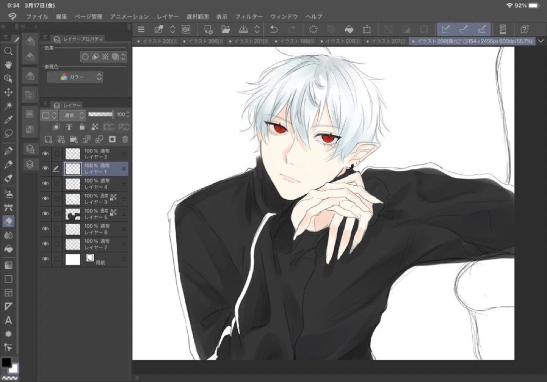Switch to イラスト 208 canvas tab
The height and width of the screenshot is (382, 547).
[340, 41]
